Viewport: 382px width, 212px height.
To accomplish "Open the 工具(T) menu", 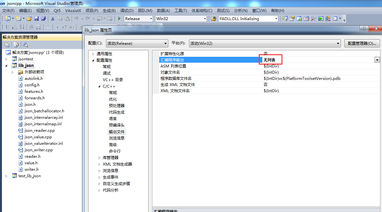I will (181, 11).
